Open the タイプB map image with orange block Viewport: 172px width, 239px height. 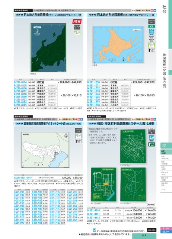(103, 184)
